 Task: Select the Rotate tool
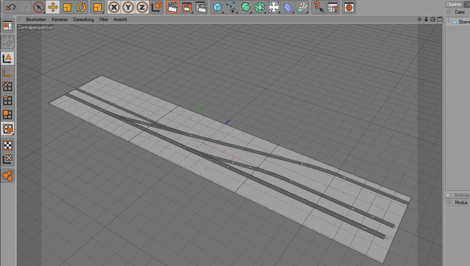(x=81, y=7)
